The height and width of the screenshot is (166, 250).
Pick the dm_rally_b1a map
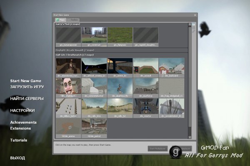click(94, 108)
